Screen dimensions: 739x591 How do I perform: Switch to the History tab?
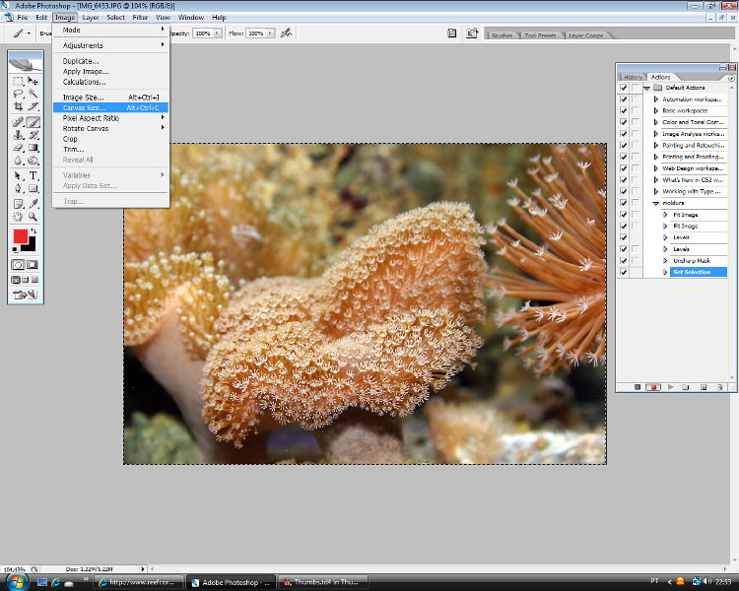click(x=633, y=77)
